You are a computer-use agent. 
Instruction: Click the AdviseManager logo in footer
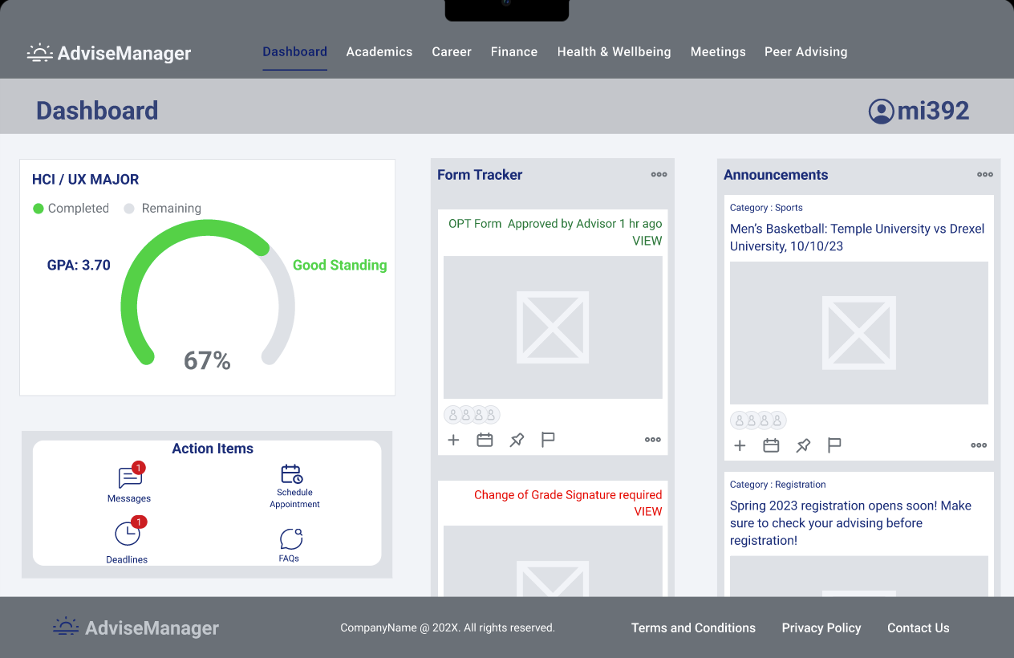click(x=136, y=628)
